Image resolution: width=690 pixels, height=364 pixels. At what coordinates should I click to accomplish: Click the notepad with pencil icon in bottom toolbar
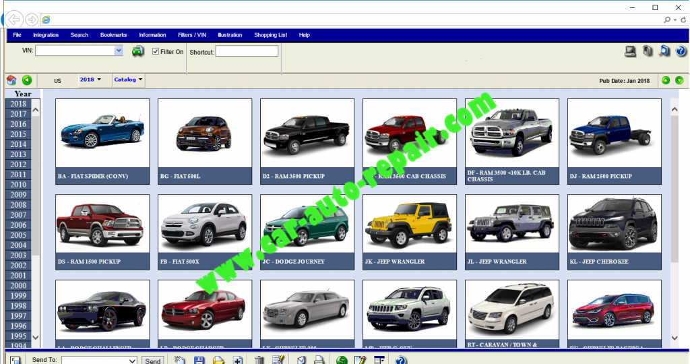pos(360,360)
